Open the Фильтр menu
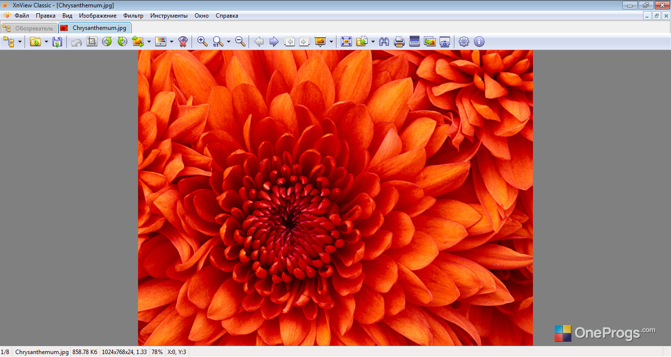Viewport: 671px width, 357px height. pyautogui.click(x=134, y=16)
